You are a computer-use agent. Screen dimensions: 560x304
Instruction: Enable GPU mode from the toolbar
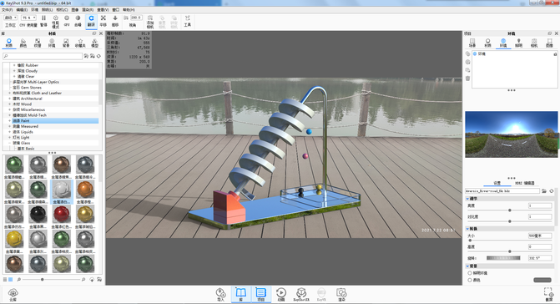click(x=67, y=21)
